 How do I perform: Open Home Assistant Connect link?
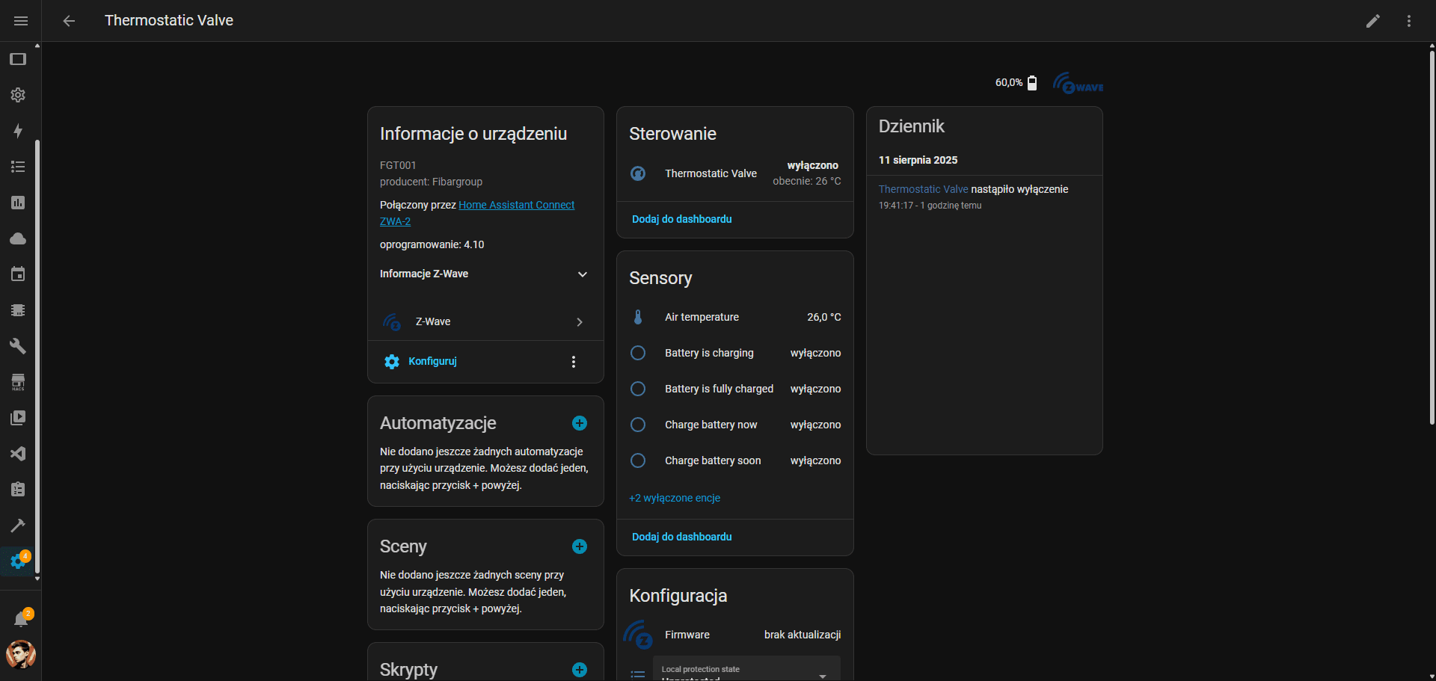tap(516, 205)
